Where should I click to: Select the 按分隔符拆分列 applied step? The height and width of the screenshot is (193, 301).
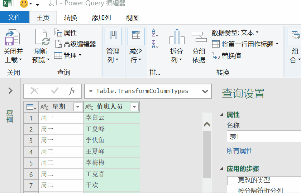point(260,190)
